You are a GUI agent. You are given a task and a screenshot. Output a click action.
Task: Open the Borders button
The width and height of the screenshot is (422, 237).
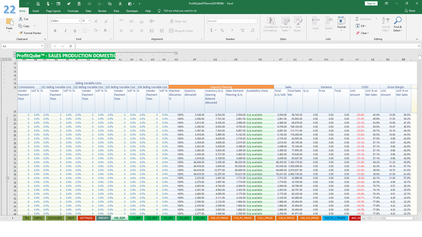(85, 31)
